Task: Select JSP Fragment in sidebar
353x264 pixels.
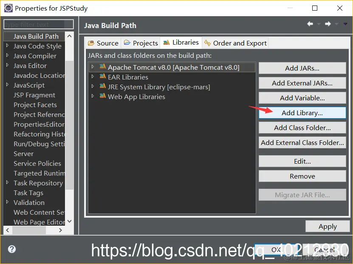Action: point(34,95)
